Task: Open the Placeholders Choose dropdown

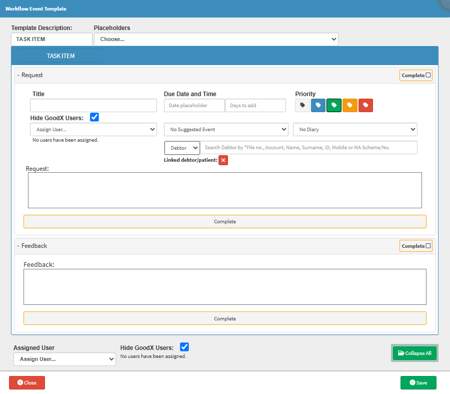Action: click(216, 39)
